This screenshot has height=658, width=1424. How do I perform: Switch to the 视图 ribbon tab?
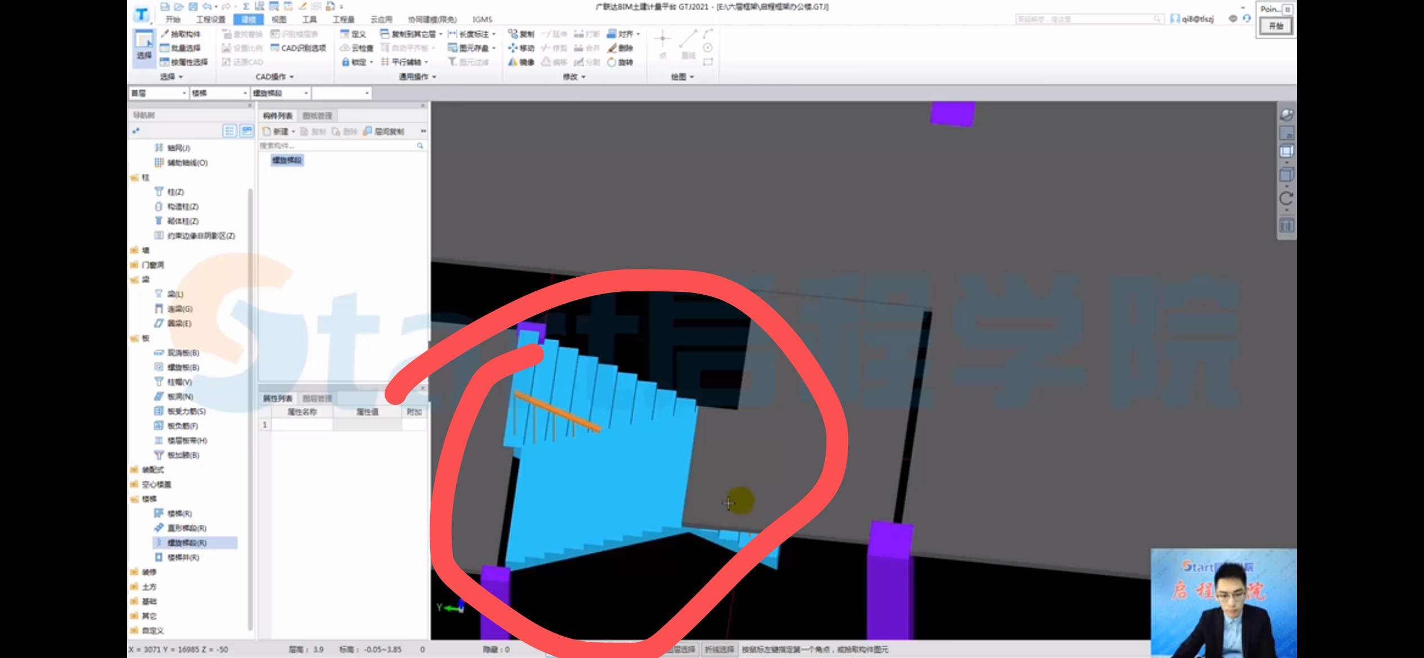click(279, 19)
